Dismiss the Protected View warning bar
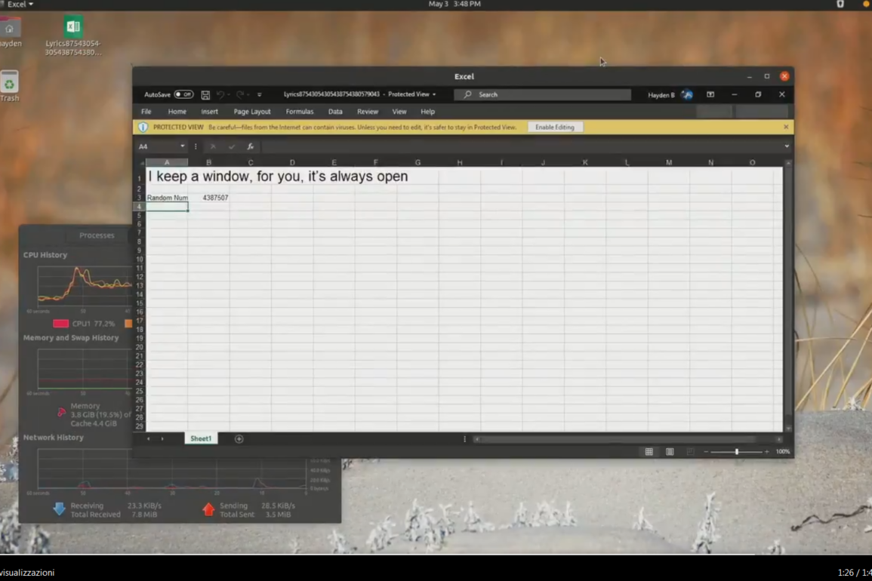This screenshot has height=581, width=872. tap(786, 128)
